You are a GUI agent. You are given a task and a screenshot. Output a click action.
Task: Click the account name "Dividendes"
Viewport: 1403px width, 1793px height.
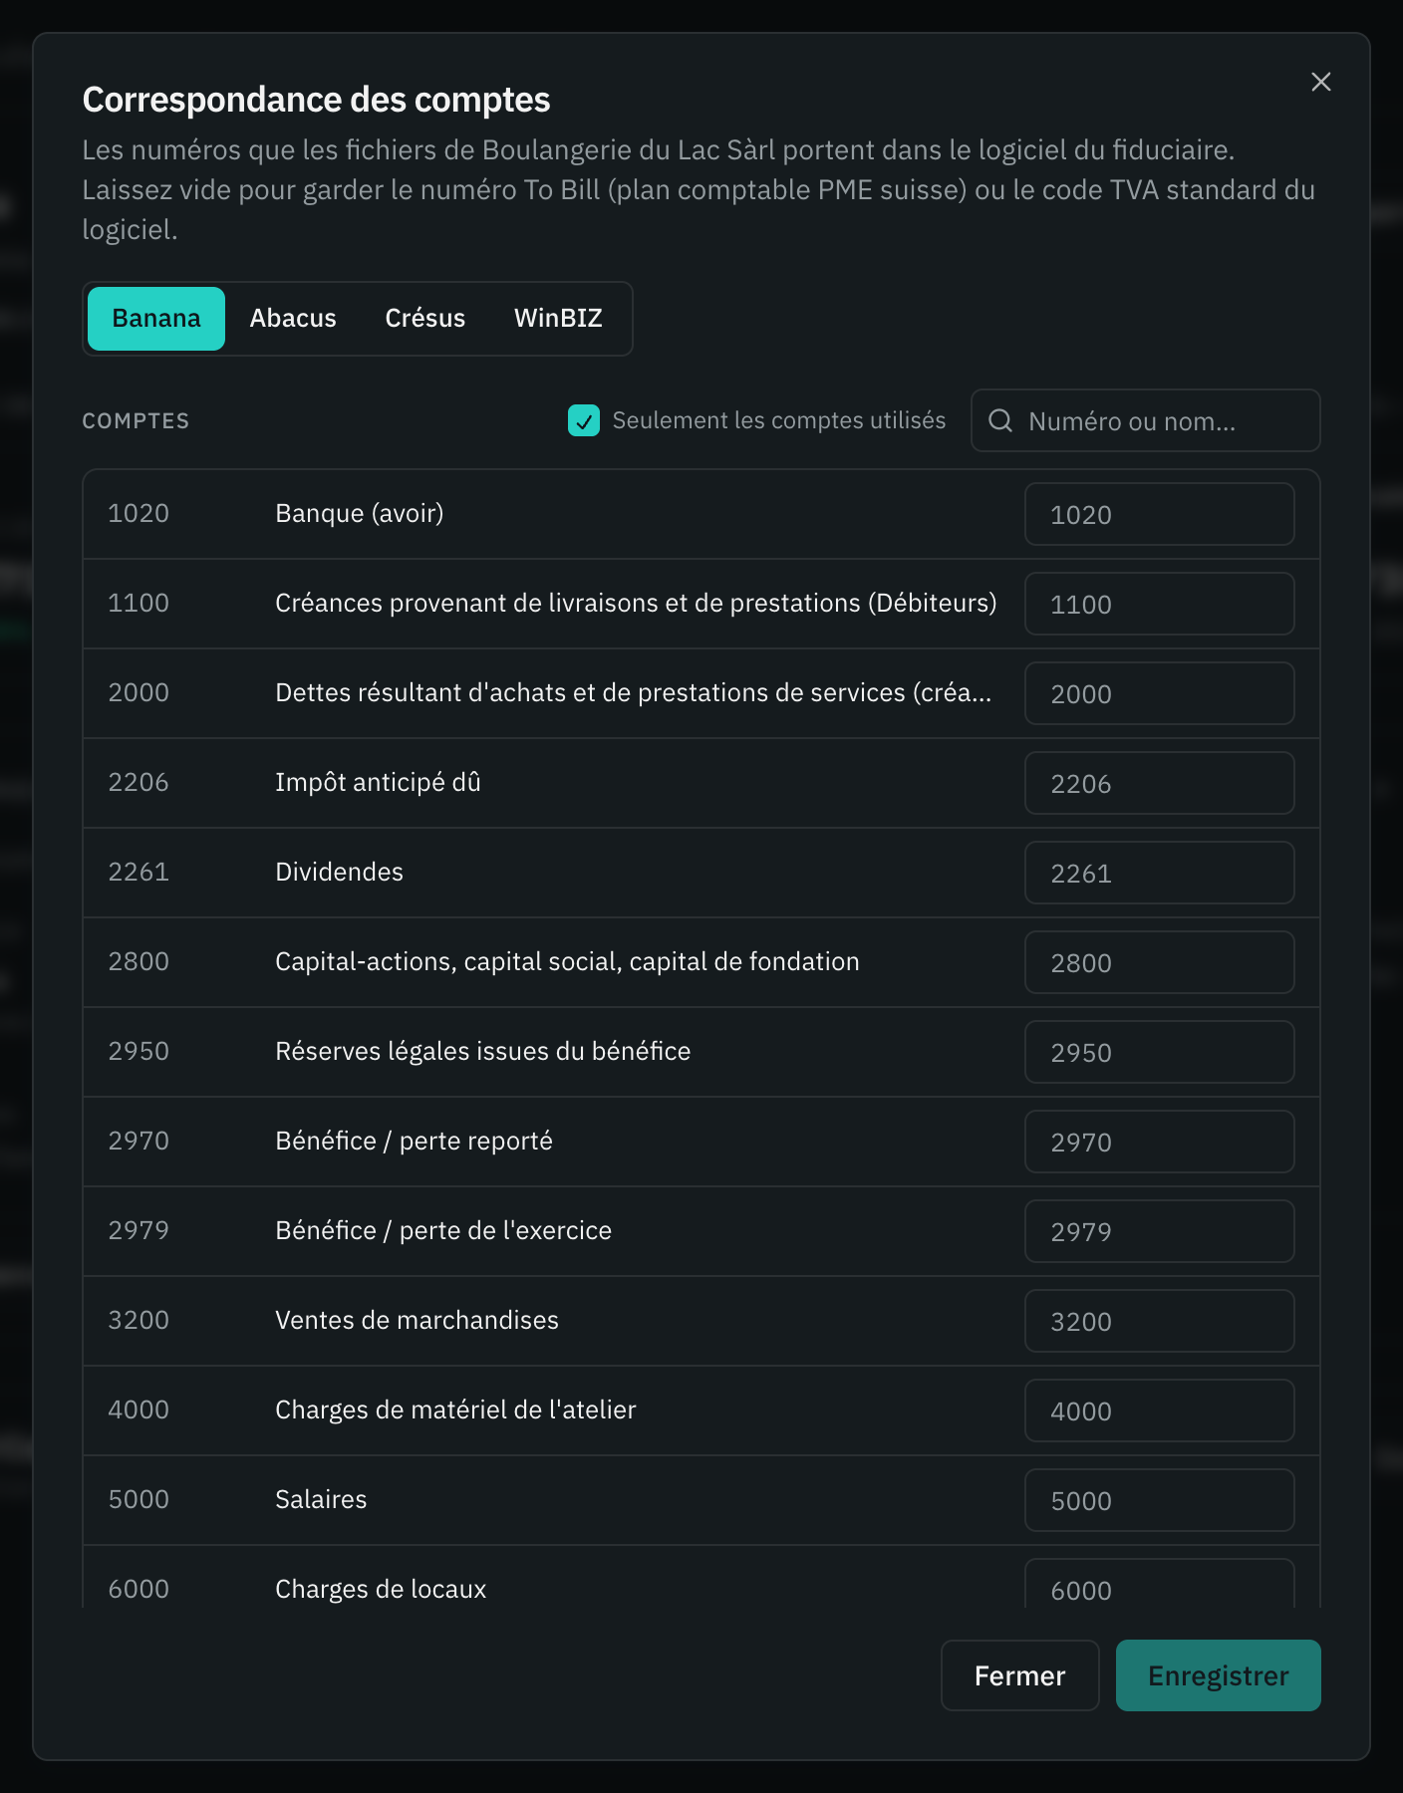(x=339, y=872)
